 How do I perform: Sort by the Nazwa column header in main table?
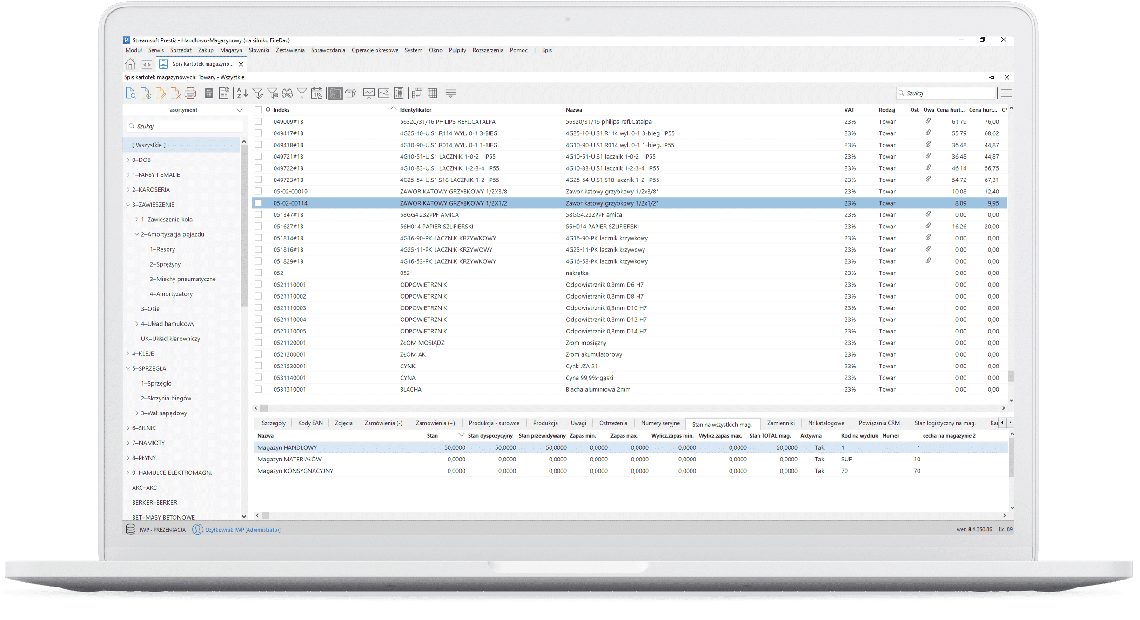574,110
